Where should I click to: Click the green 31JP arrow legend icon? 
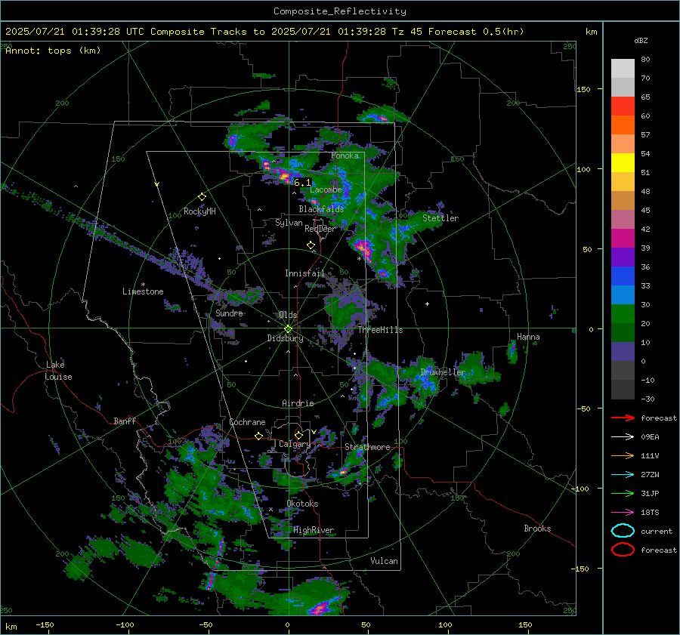coord(623,493)
